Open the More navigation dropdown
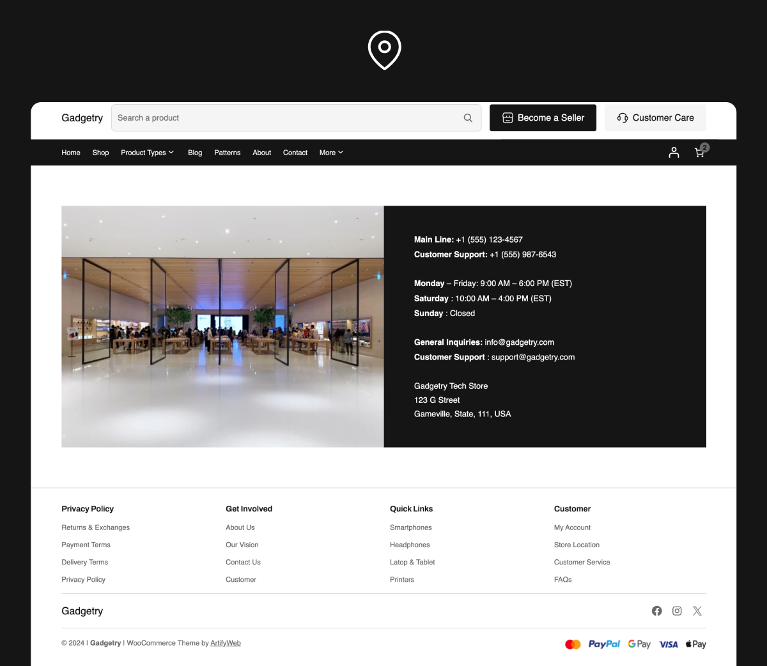The height and width of the screenshot is (666, 767). (x=330, y=153)
